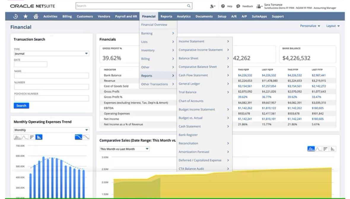
Task: Select column chart icon in Comparative Sales
Action: click(332, 149)
